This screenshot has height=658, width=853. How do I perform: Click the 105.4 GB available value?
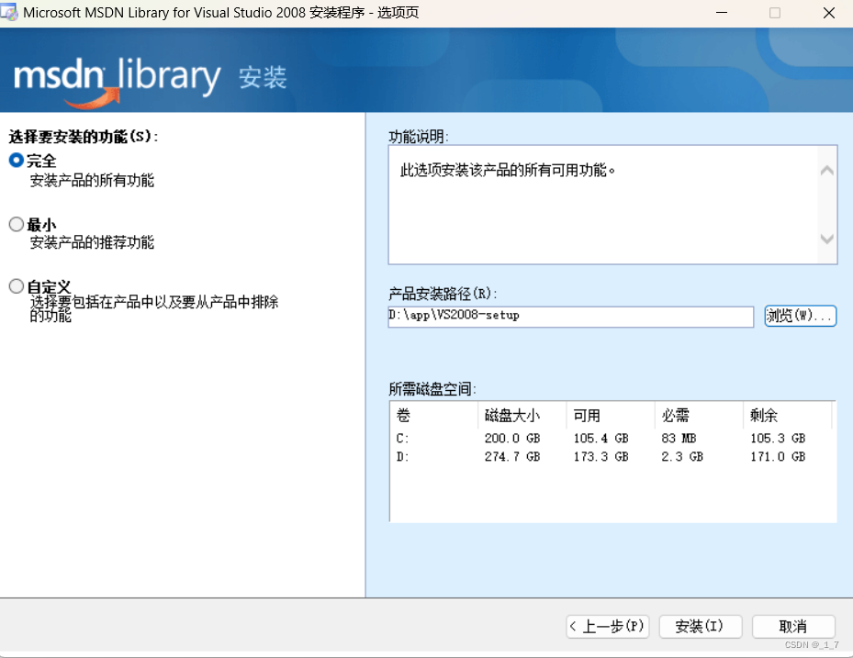pyautogui.click(x=601, y=439)
